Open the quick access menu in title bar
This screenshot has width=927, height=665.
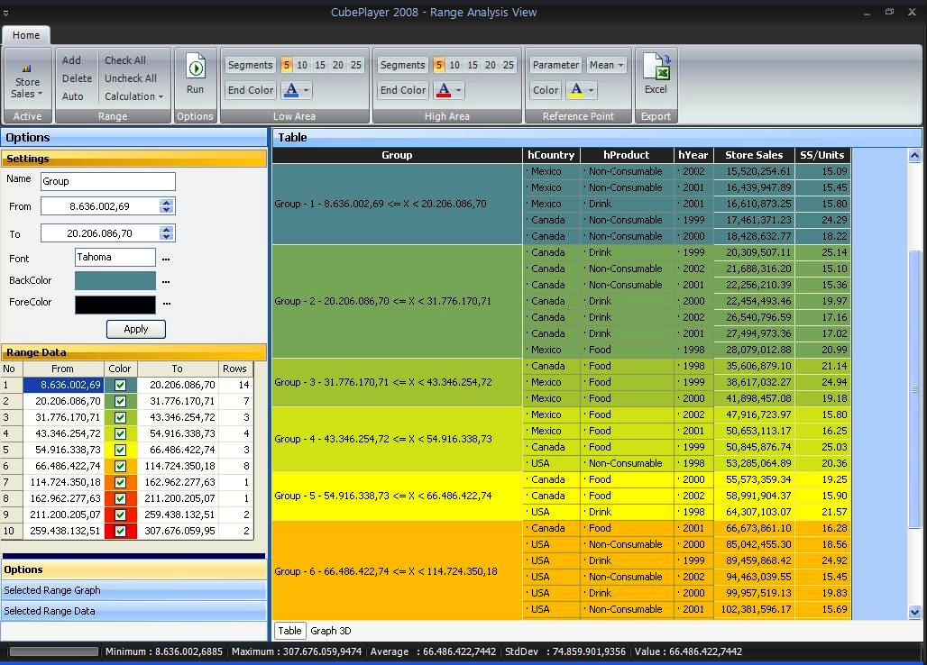[5, 12]
